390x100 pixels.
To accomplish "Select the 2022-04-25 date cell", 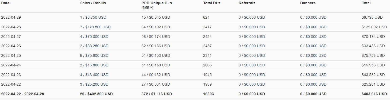I will pos(11,56).
